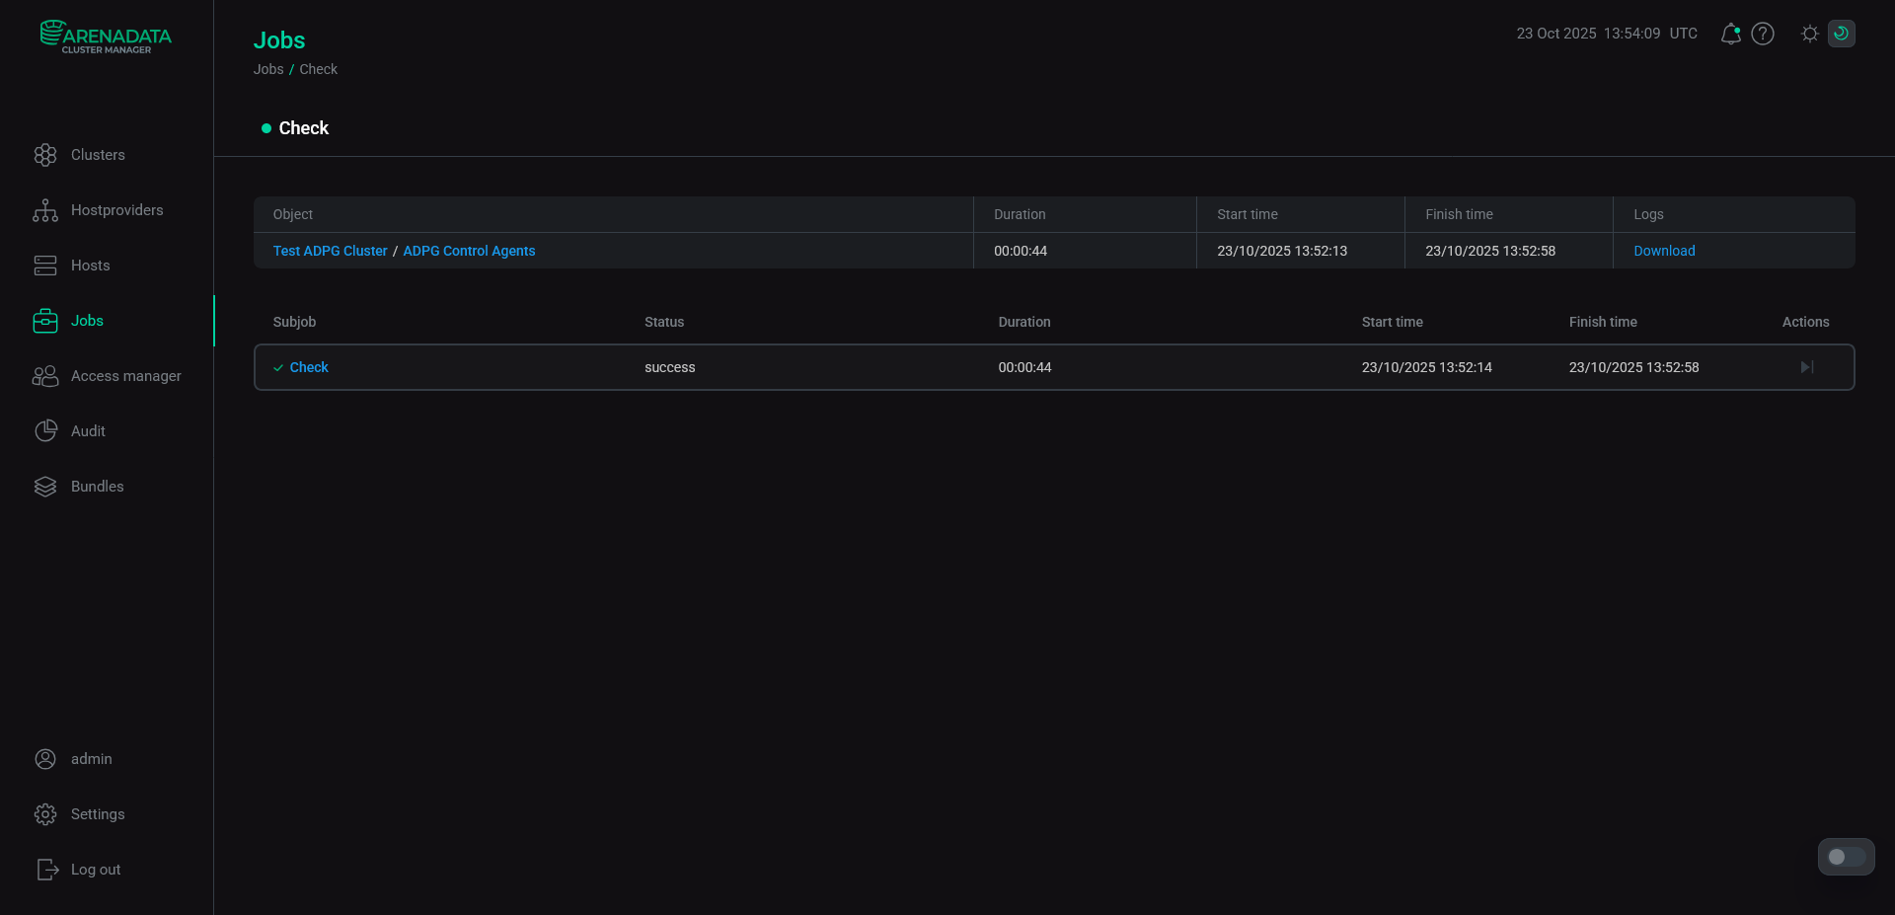Open the Bundles page icon
1895x915 pixels.
tap(45, 487)
